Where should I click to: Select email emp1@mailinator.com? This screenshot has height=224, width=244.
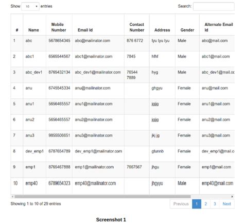[94, 167]
